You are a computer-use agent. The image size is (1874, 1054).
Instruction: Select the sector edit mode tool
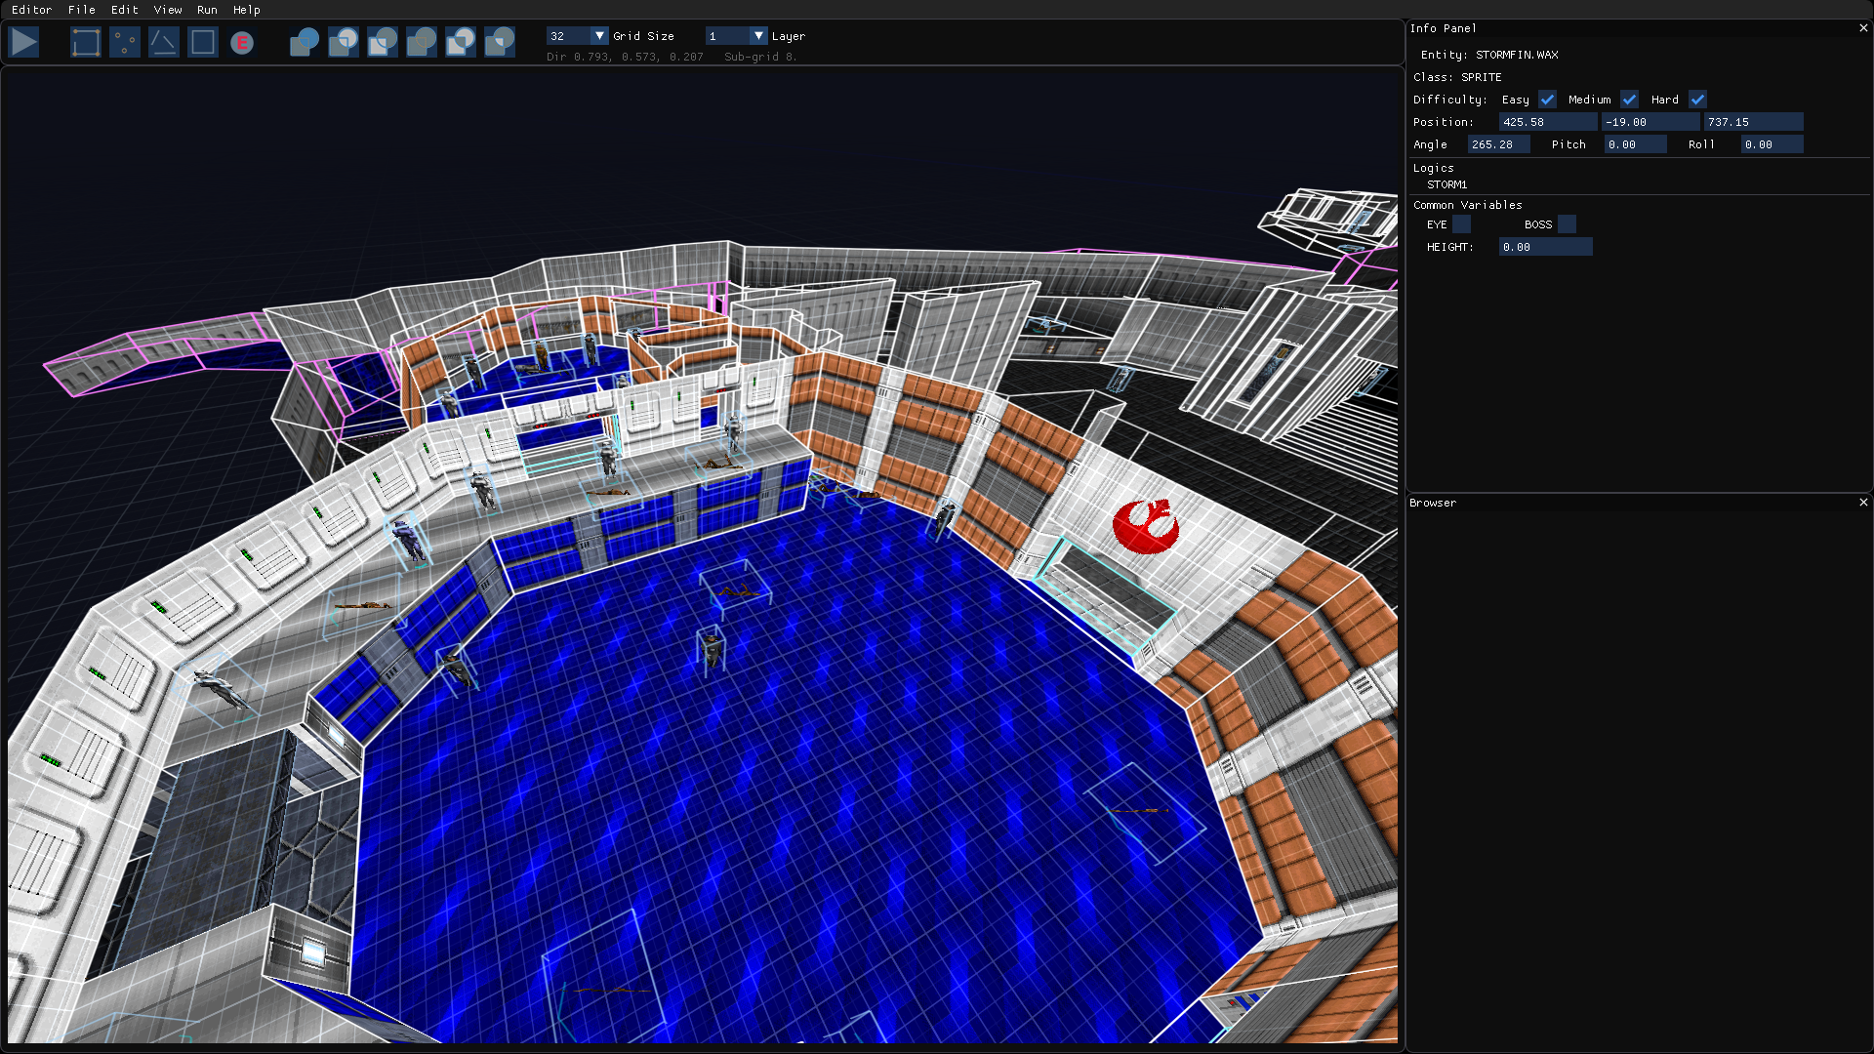click(203, 42)
